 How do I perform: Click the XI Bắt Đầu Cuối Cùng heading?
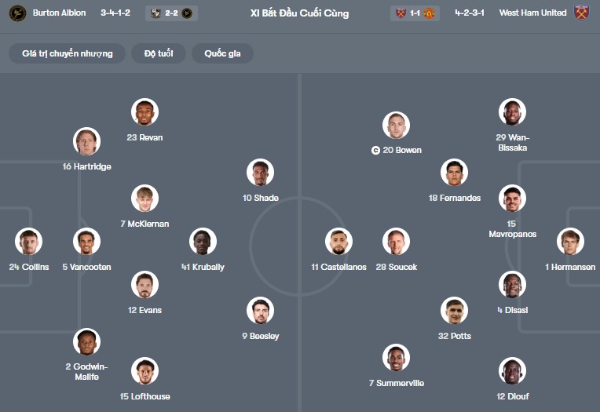point(299,13)
